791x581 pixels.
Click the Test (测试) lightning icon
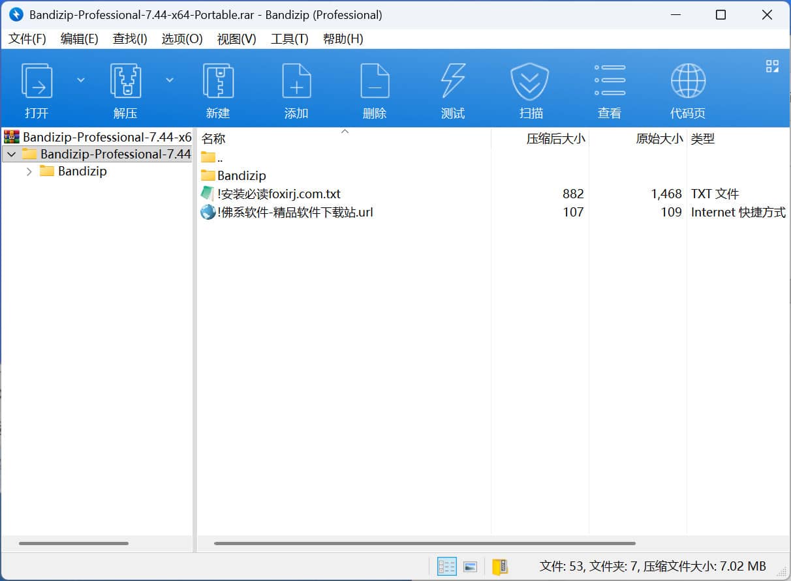coord(453,81)
